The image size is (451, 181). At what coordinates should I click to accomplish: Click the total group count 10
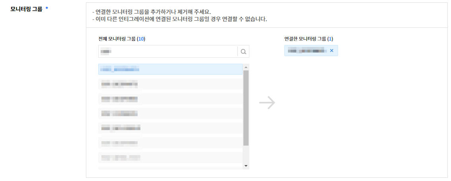point(141,39)
